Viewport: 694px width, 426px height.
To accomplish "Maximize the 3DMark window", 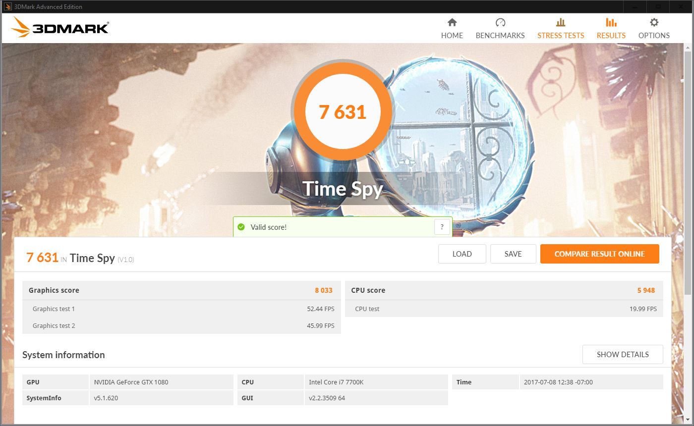I will click(x=659, y=6).
